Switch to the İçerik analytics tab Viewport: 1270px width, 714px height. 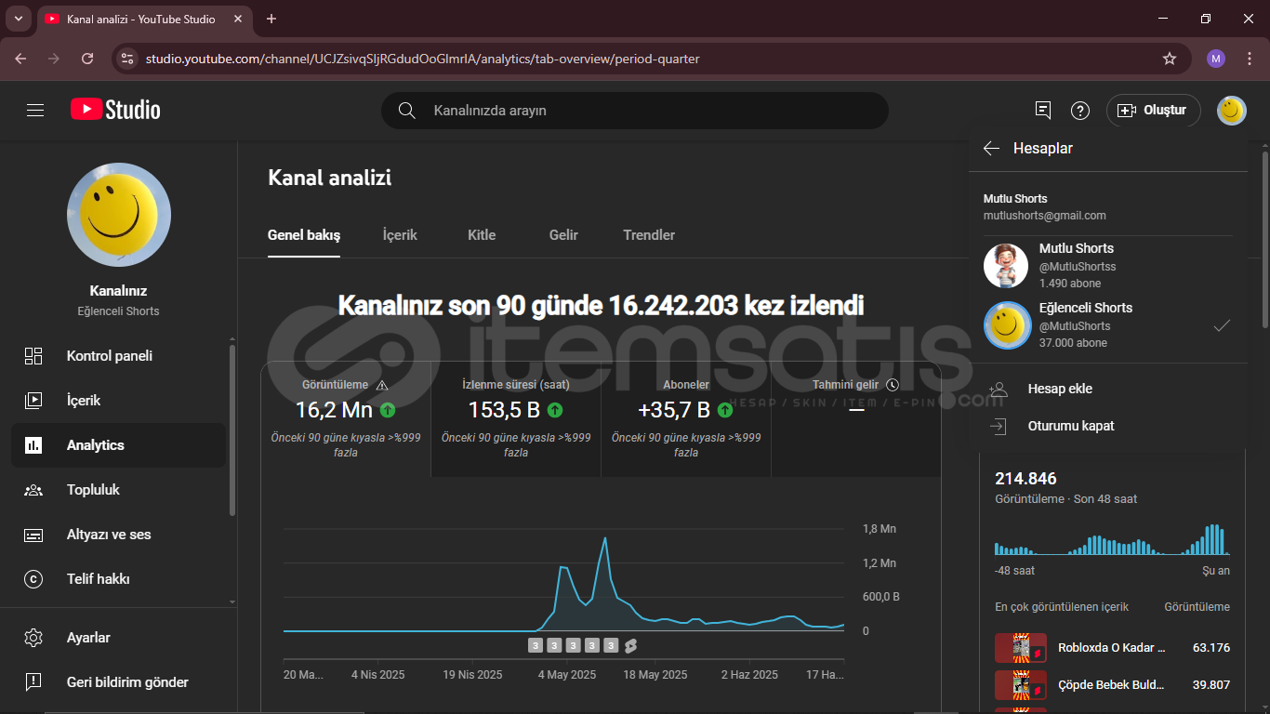click(x=400, y=235)
